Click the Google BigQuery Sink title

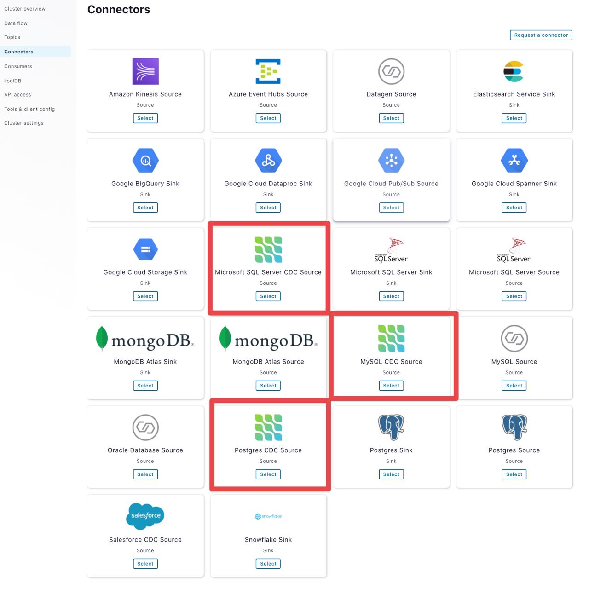coord(145,184)
